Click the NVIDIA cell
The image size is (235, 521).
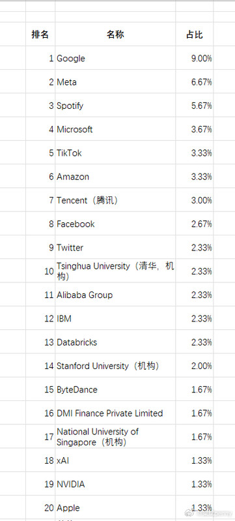point(115,484)
